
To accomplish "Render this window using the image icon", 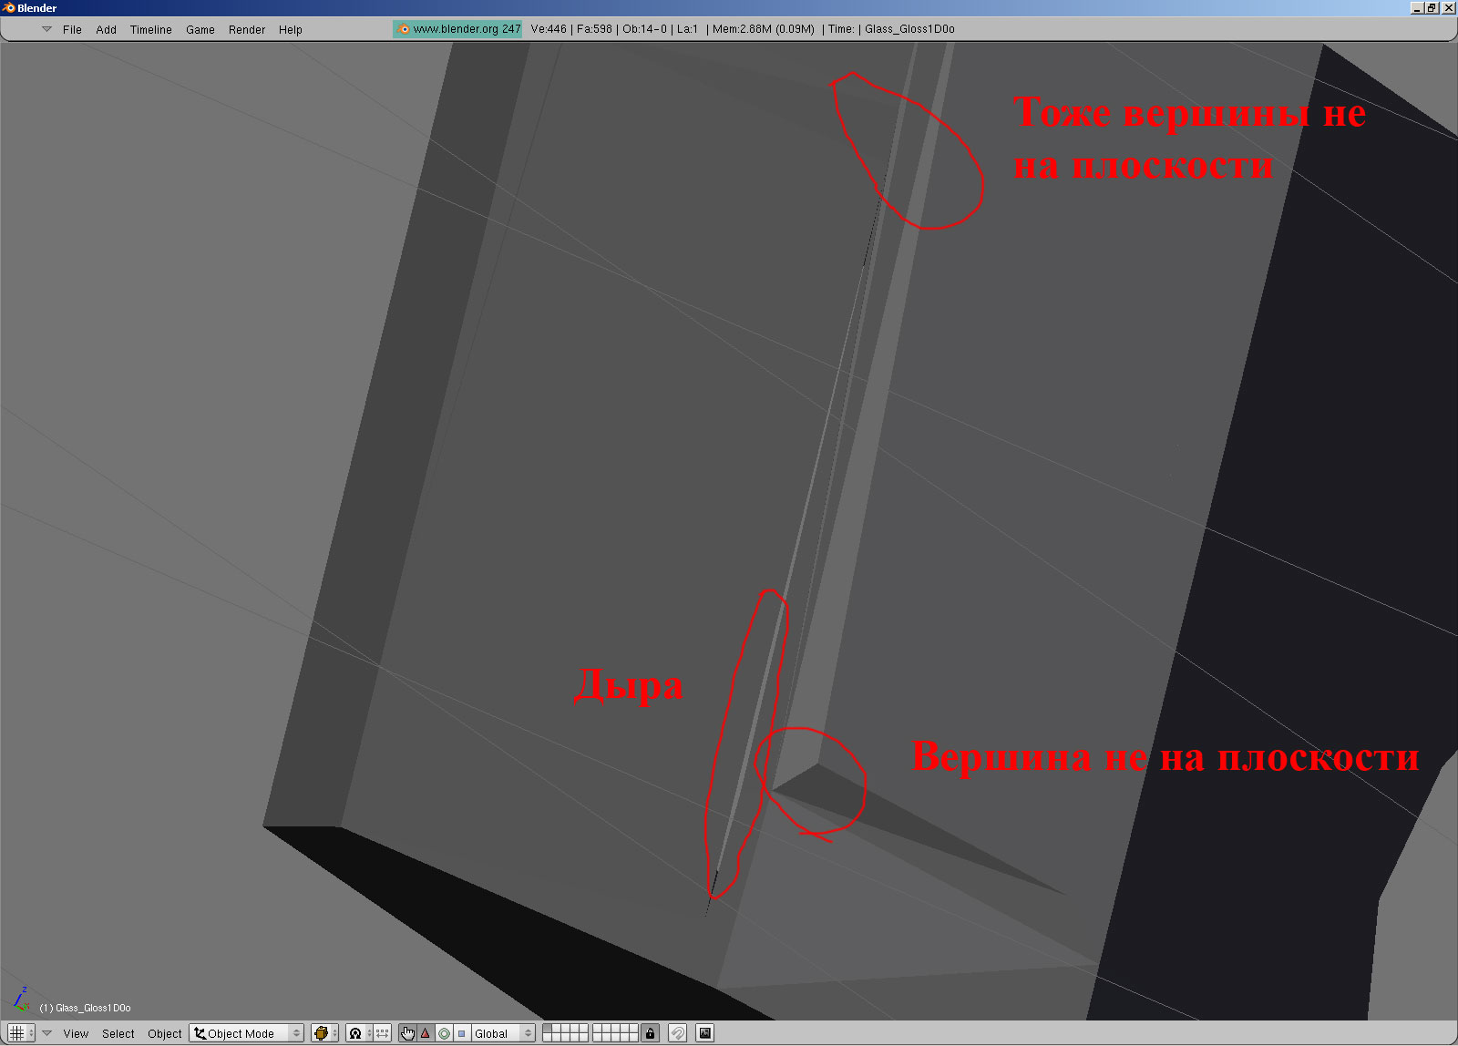I will (x=704, y=1033).
